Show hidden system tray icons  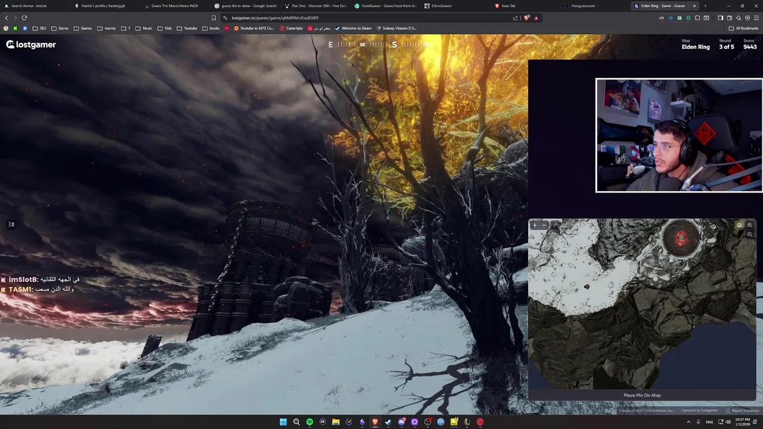coord(688,422)
